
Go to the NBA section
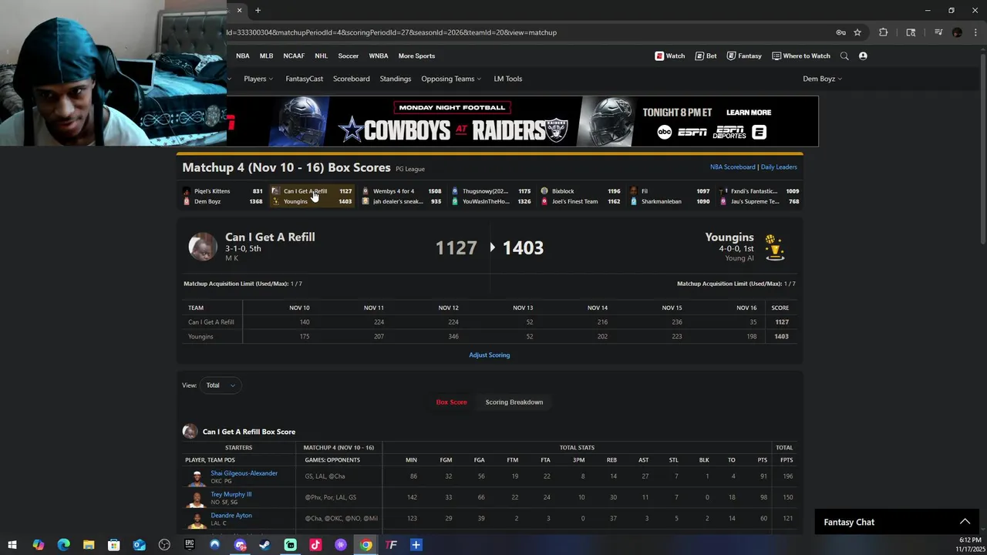point(243,55)
